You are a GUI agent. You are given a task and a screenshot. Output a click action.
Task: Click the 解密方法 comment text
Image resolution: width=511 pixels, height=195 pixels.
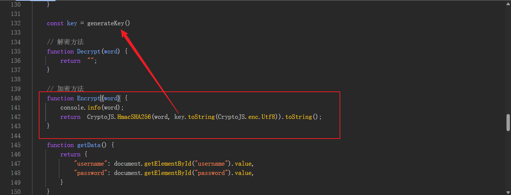pyautogui.click(x=70, y=42)
